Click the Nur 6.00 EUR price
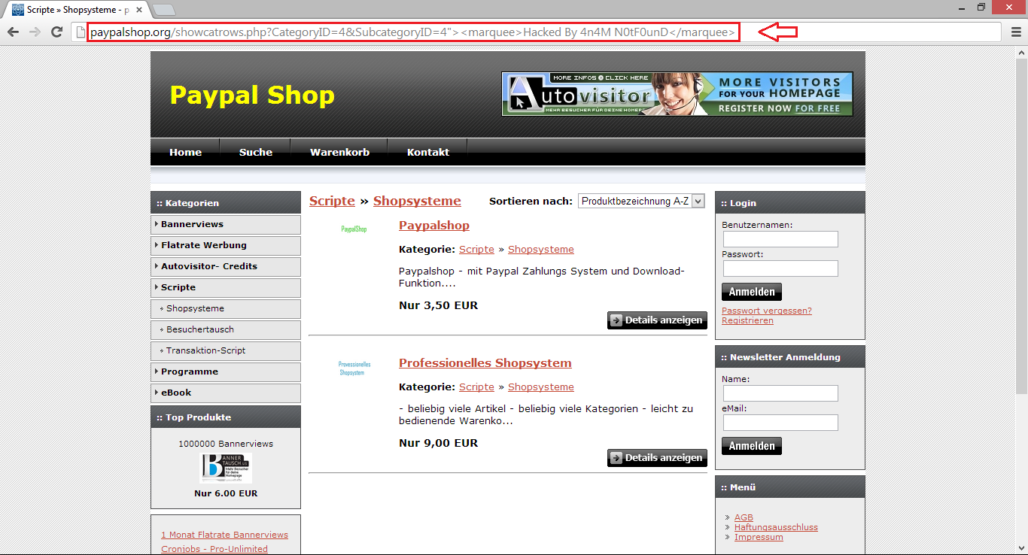The image size is (1028, 555). click(x=226, y=493)
